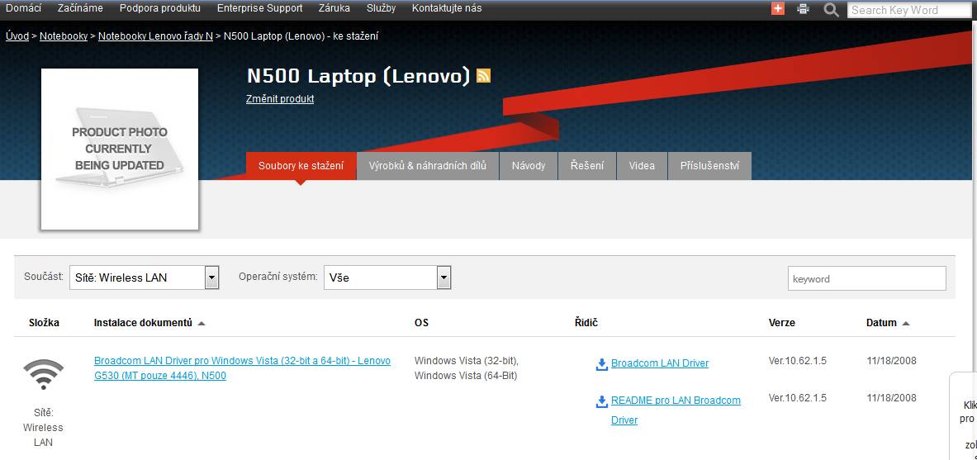Screen dimensions: 977x460
Task: Click the Datum column header
Action: [x=881, y=323]
